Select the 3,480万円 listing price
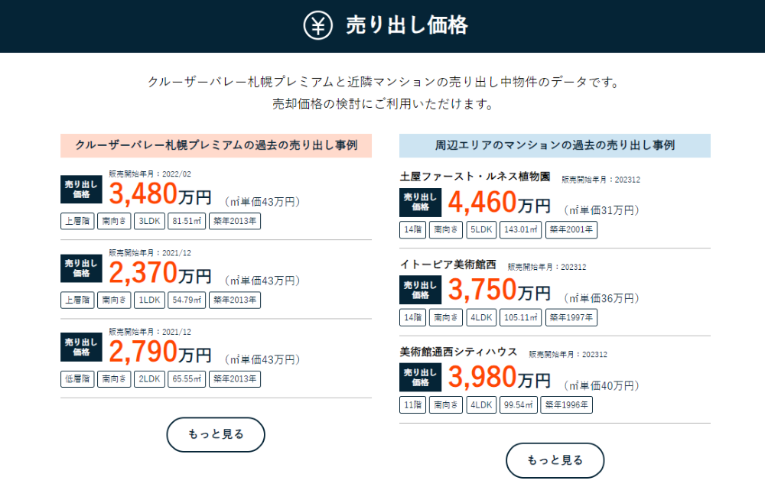Viewport: 765px width, 487px height. pyautogui.click(x=160, y=193)
